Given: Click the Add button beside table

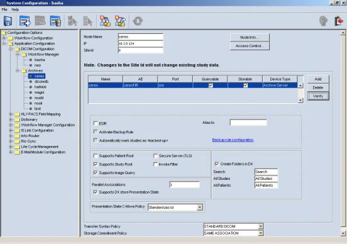Looking at the screenshot, I should click(x=318, y=79).
